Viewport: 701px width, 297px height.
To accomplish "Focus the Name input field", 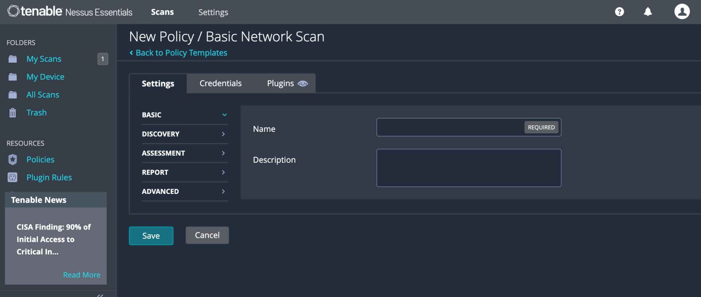I will click(x=469, y=127).
